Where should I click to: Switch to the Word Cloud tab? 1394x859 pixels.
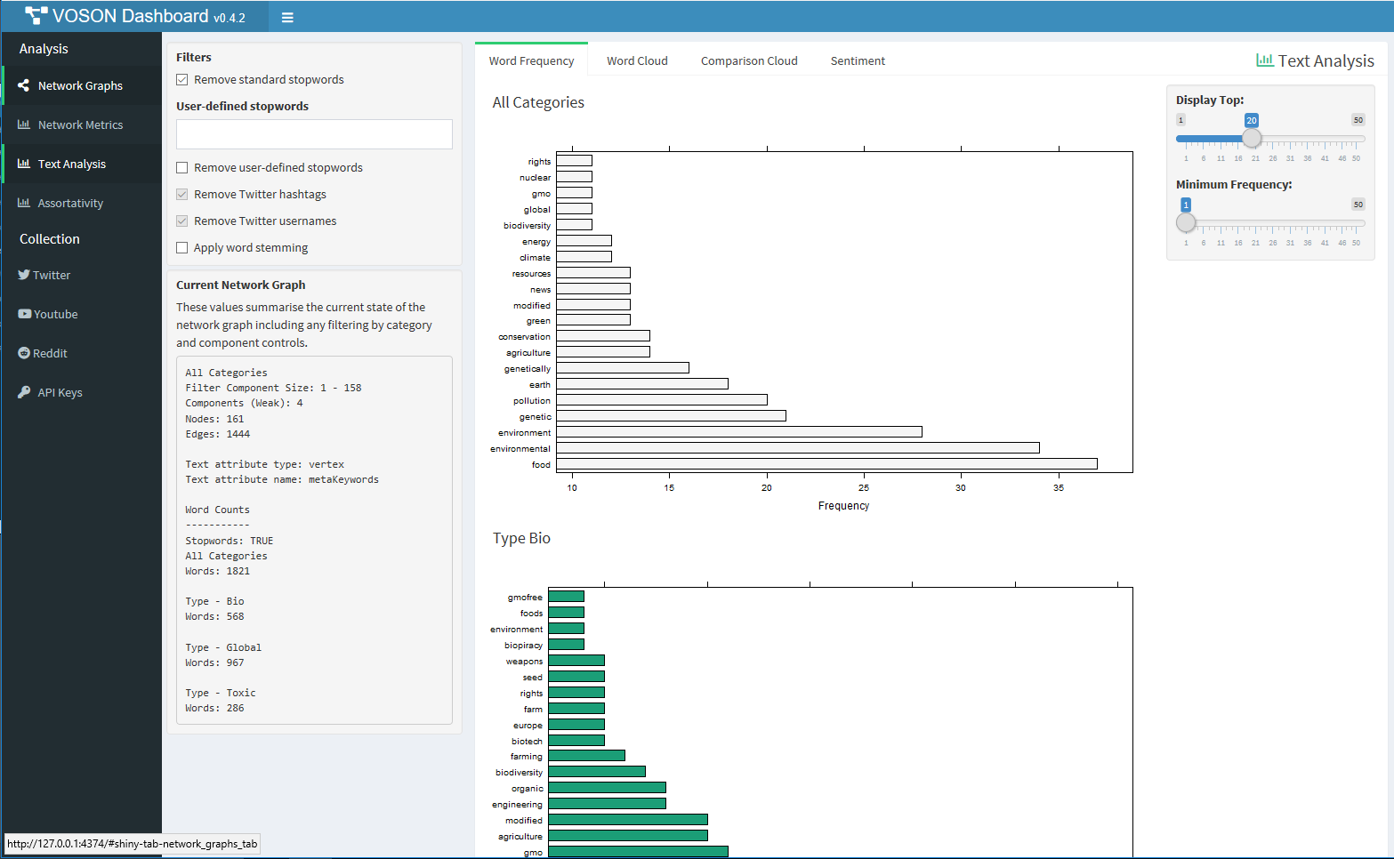637,60
